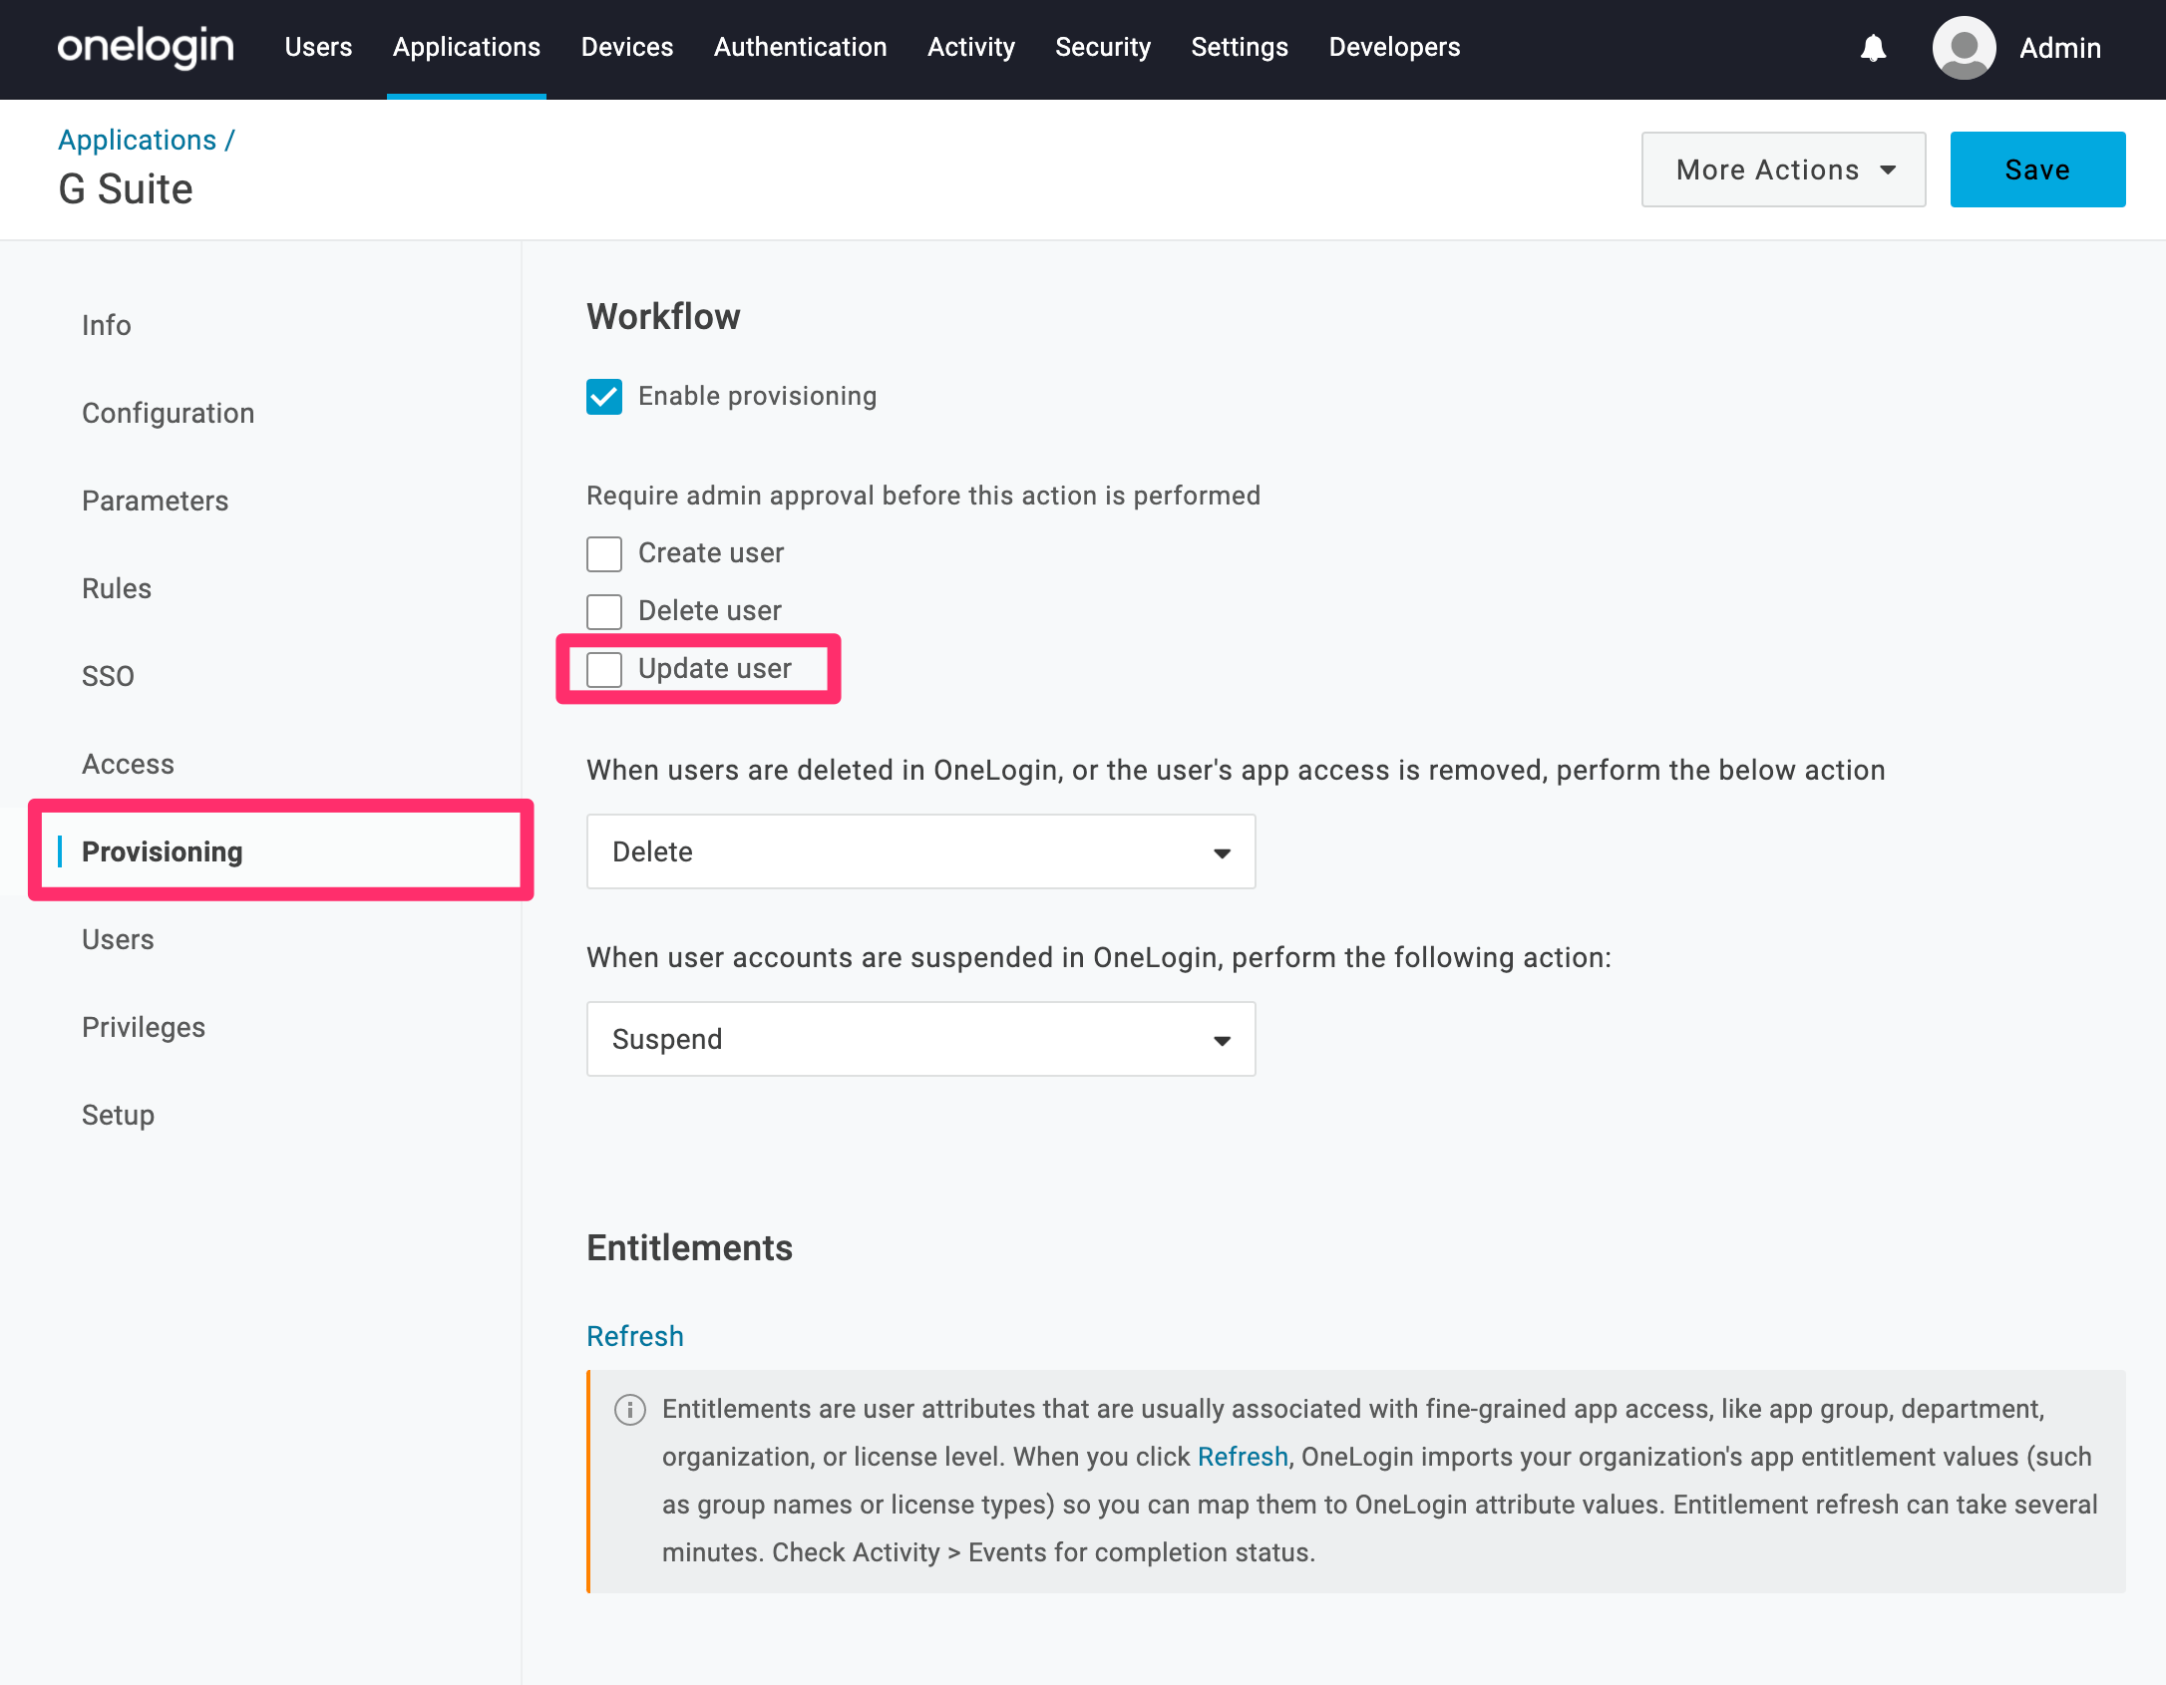
Task: Click the Admin profile avatar
Action: click(1964, 48)
